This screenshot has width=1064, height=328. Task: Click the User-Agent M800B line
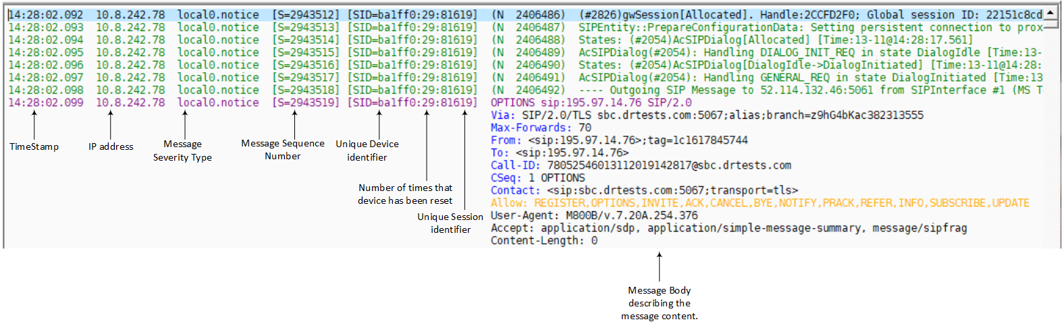594,216
